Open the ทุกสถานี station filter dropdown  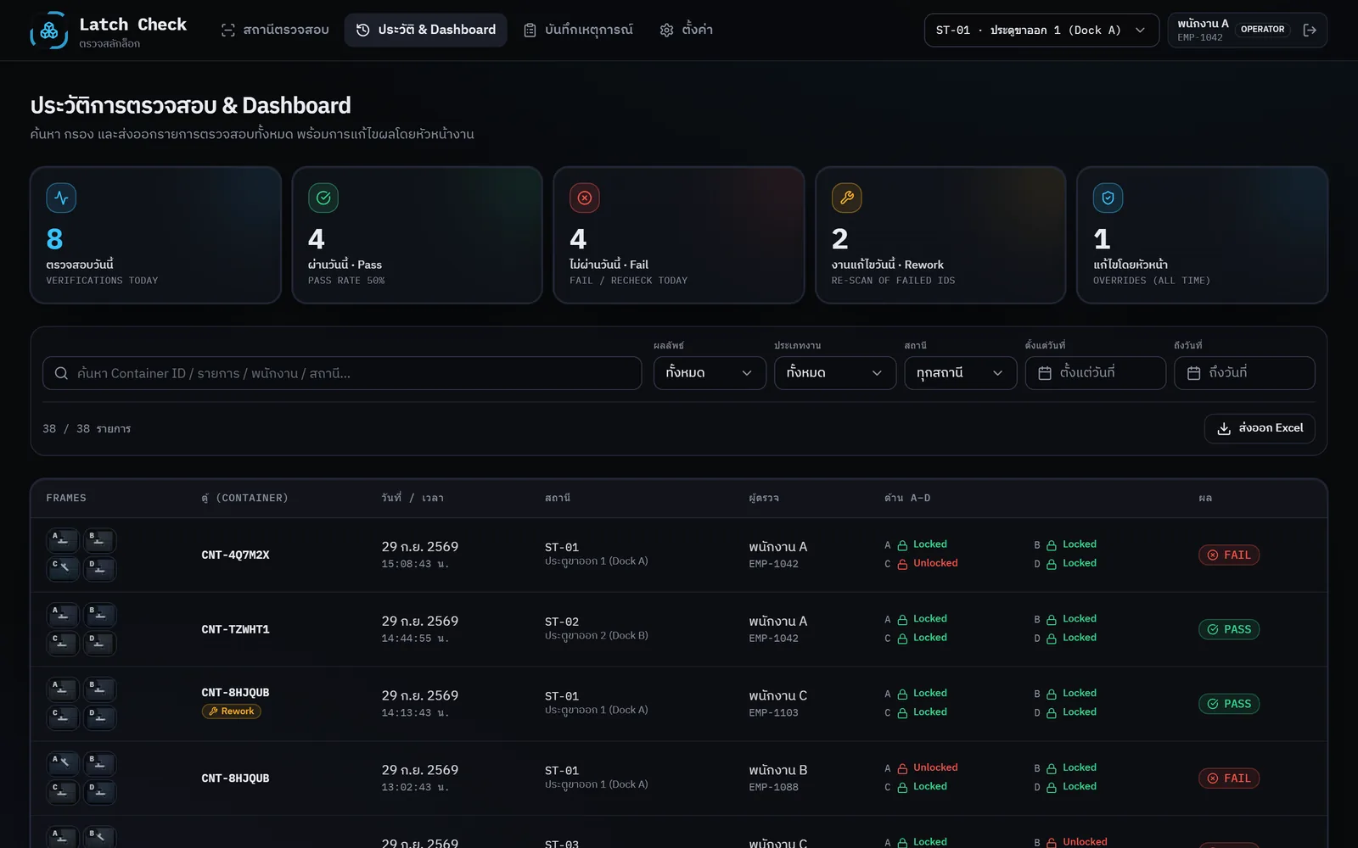[961, 373]
